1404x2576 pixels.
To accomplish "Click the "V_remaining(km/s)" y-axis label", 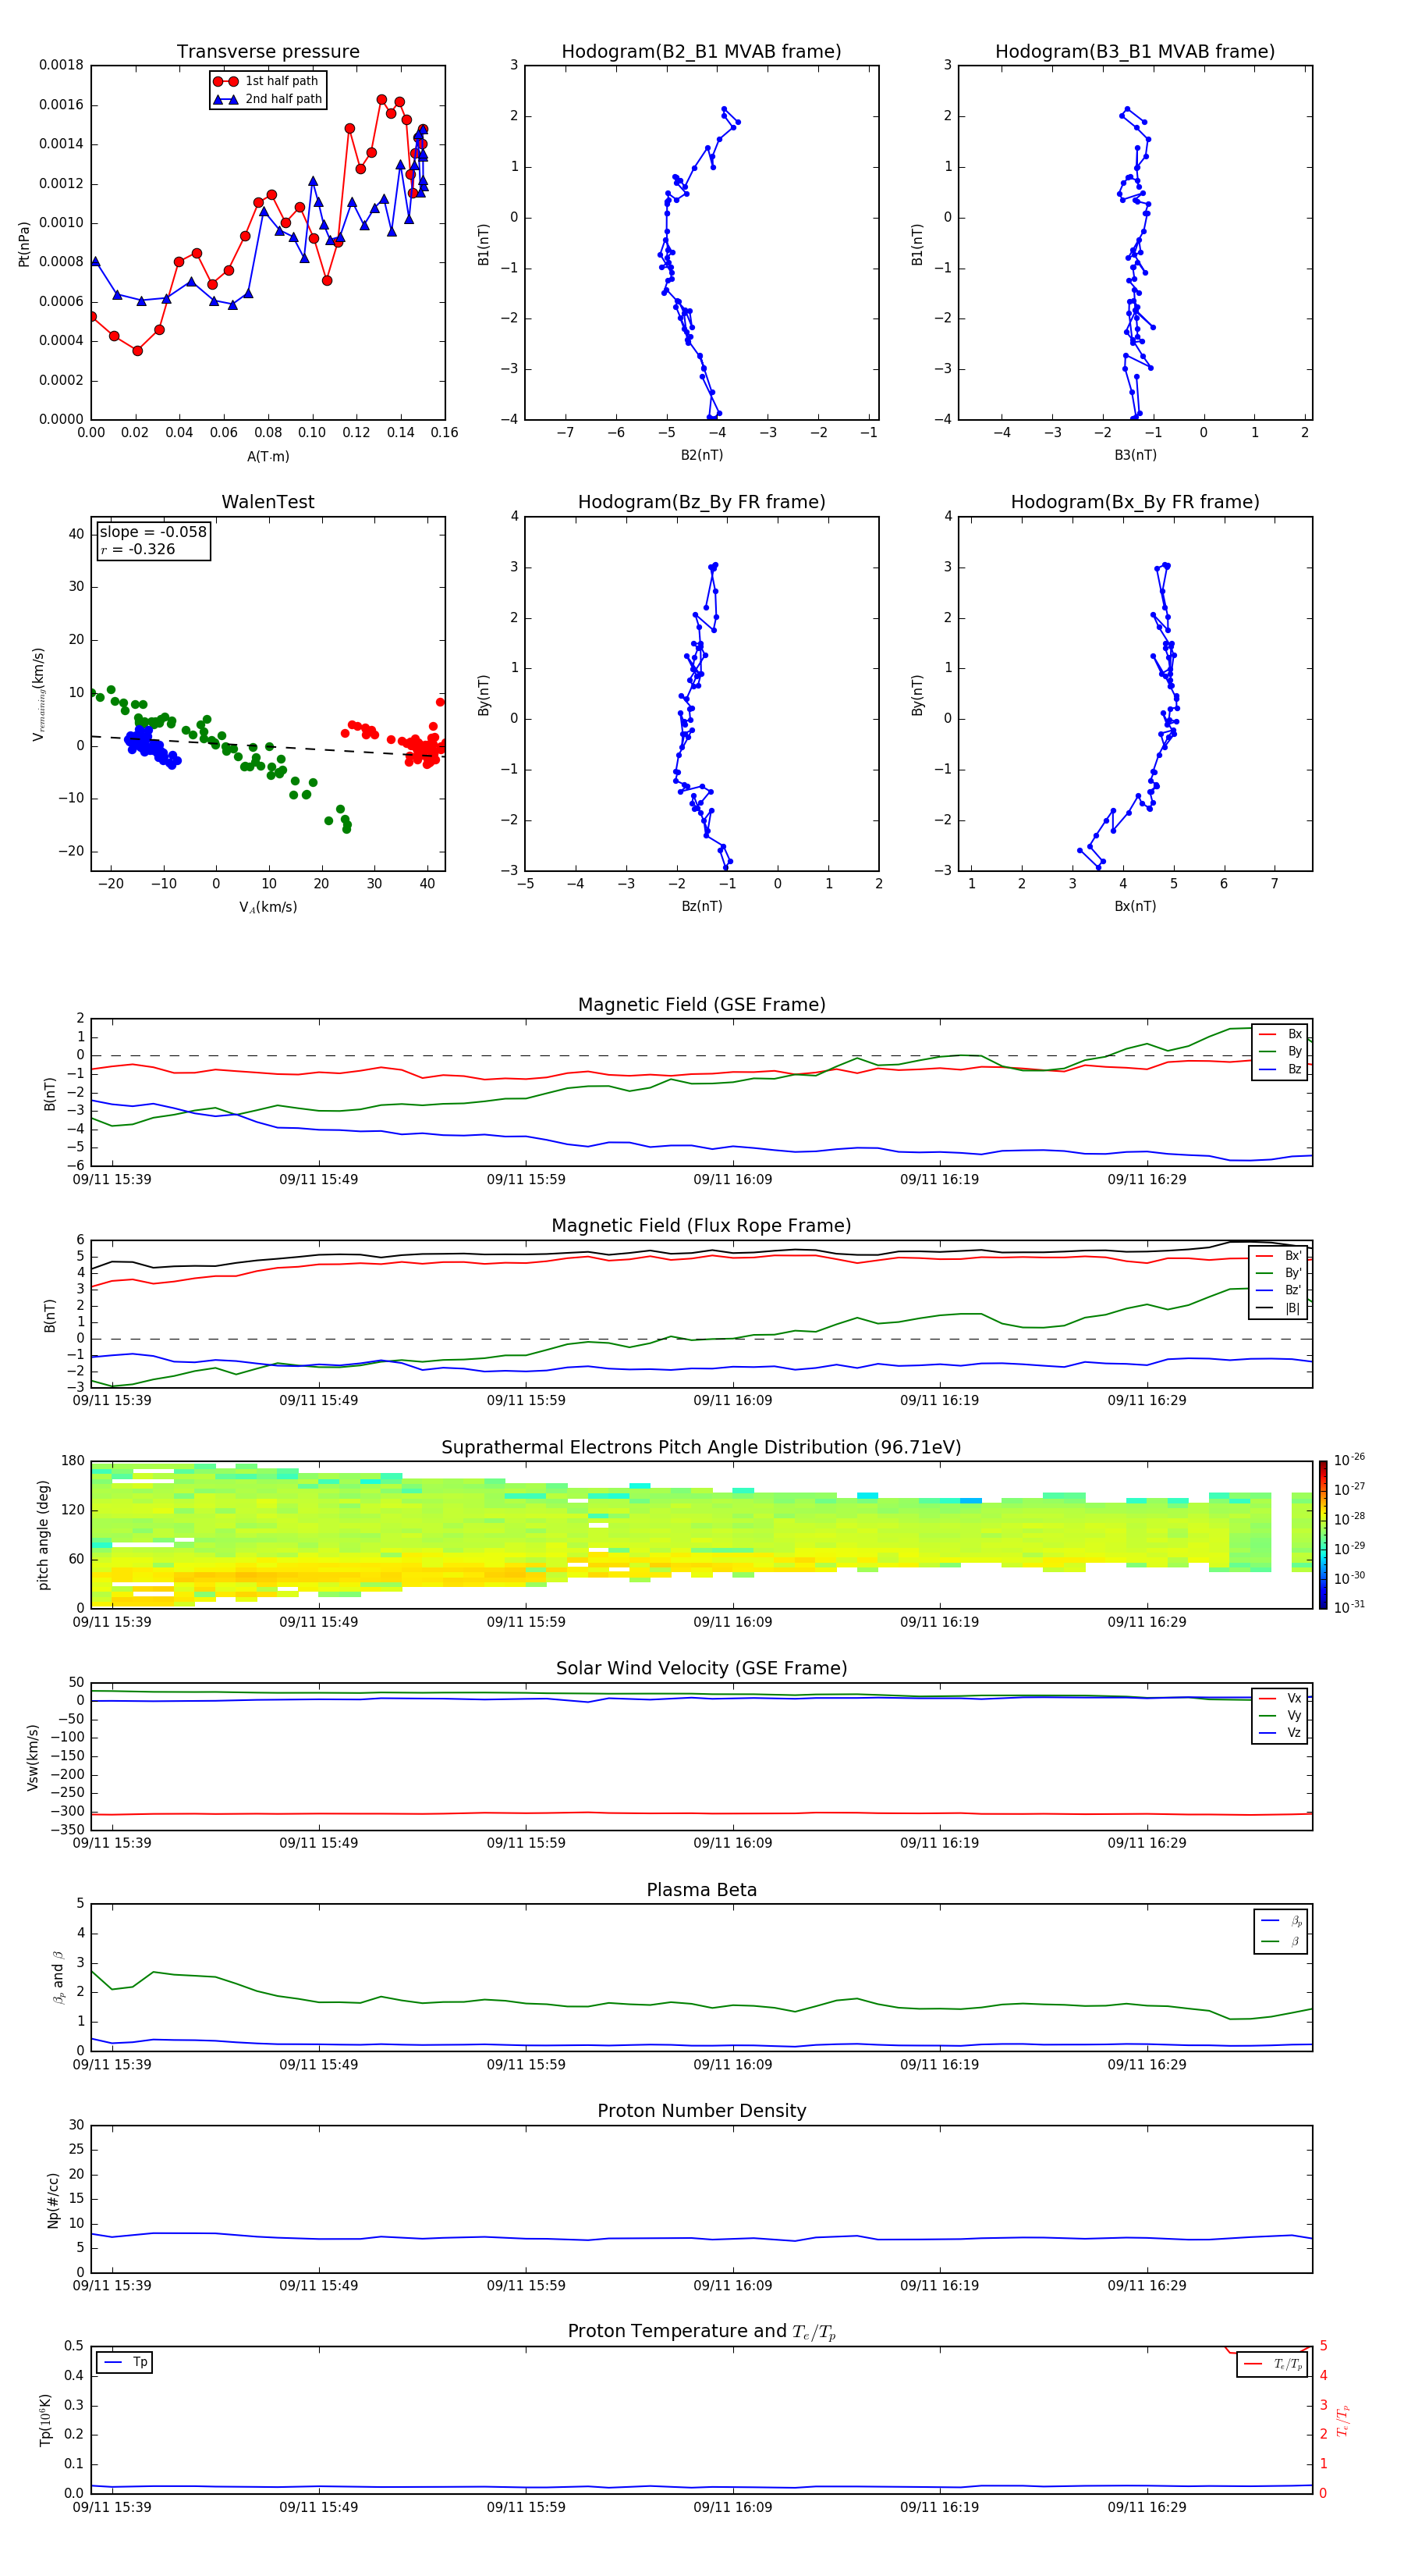I will [38, 694].
